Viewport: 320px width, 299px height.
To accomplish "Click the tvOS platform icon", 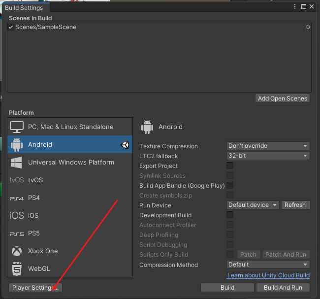I will 17,180.
